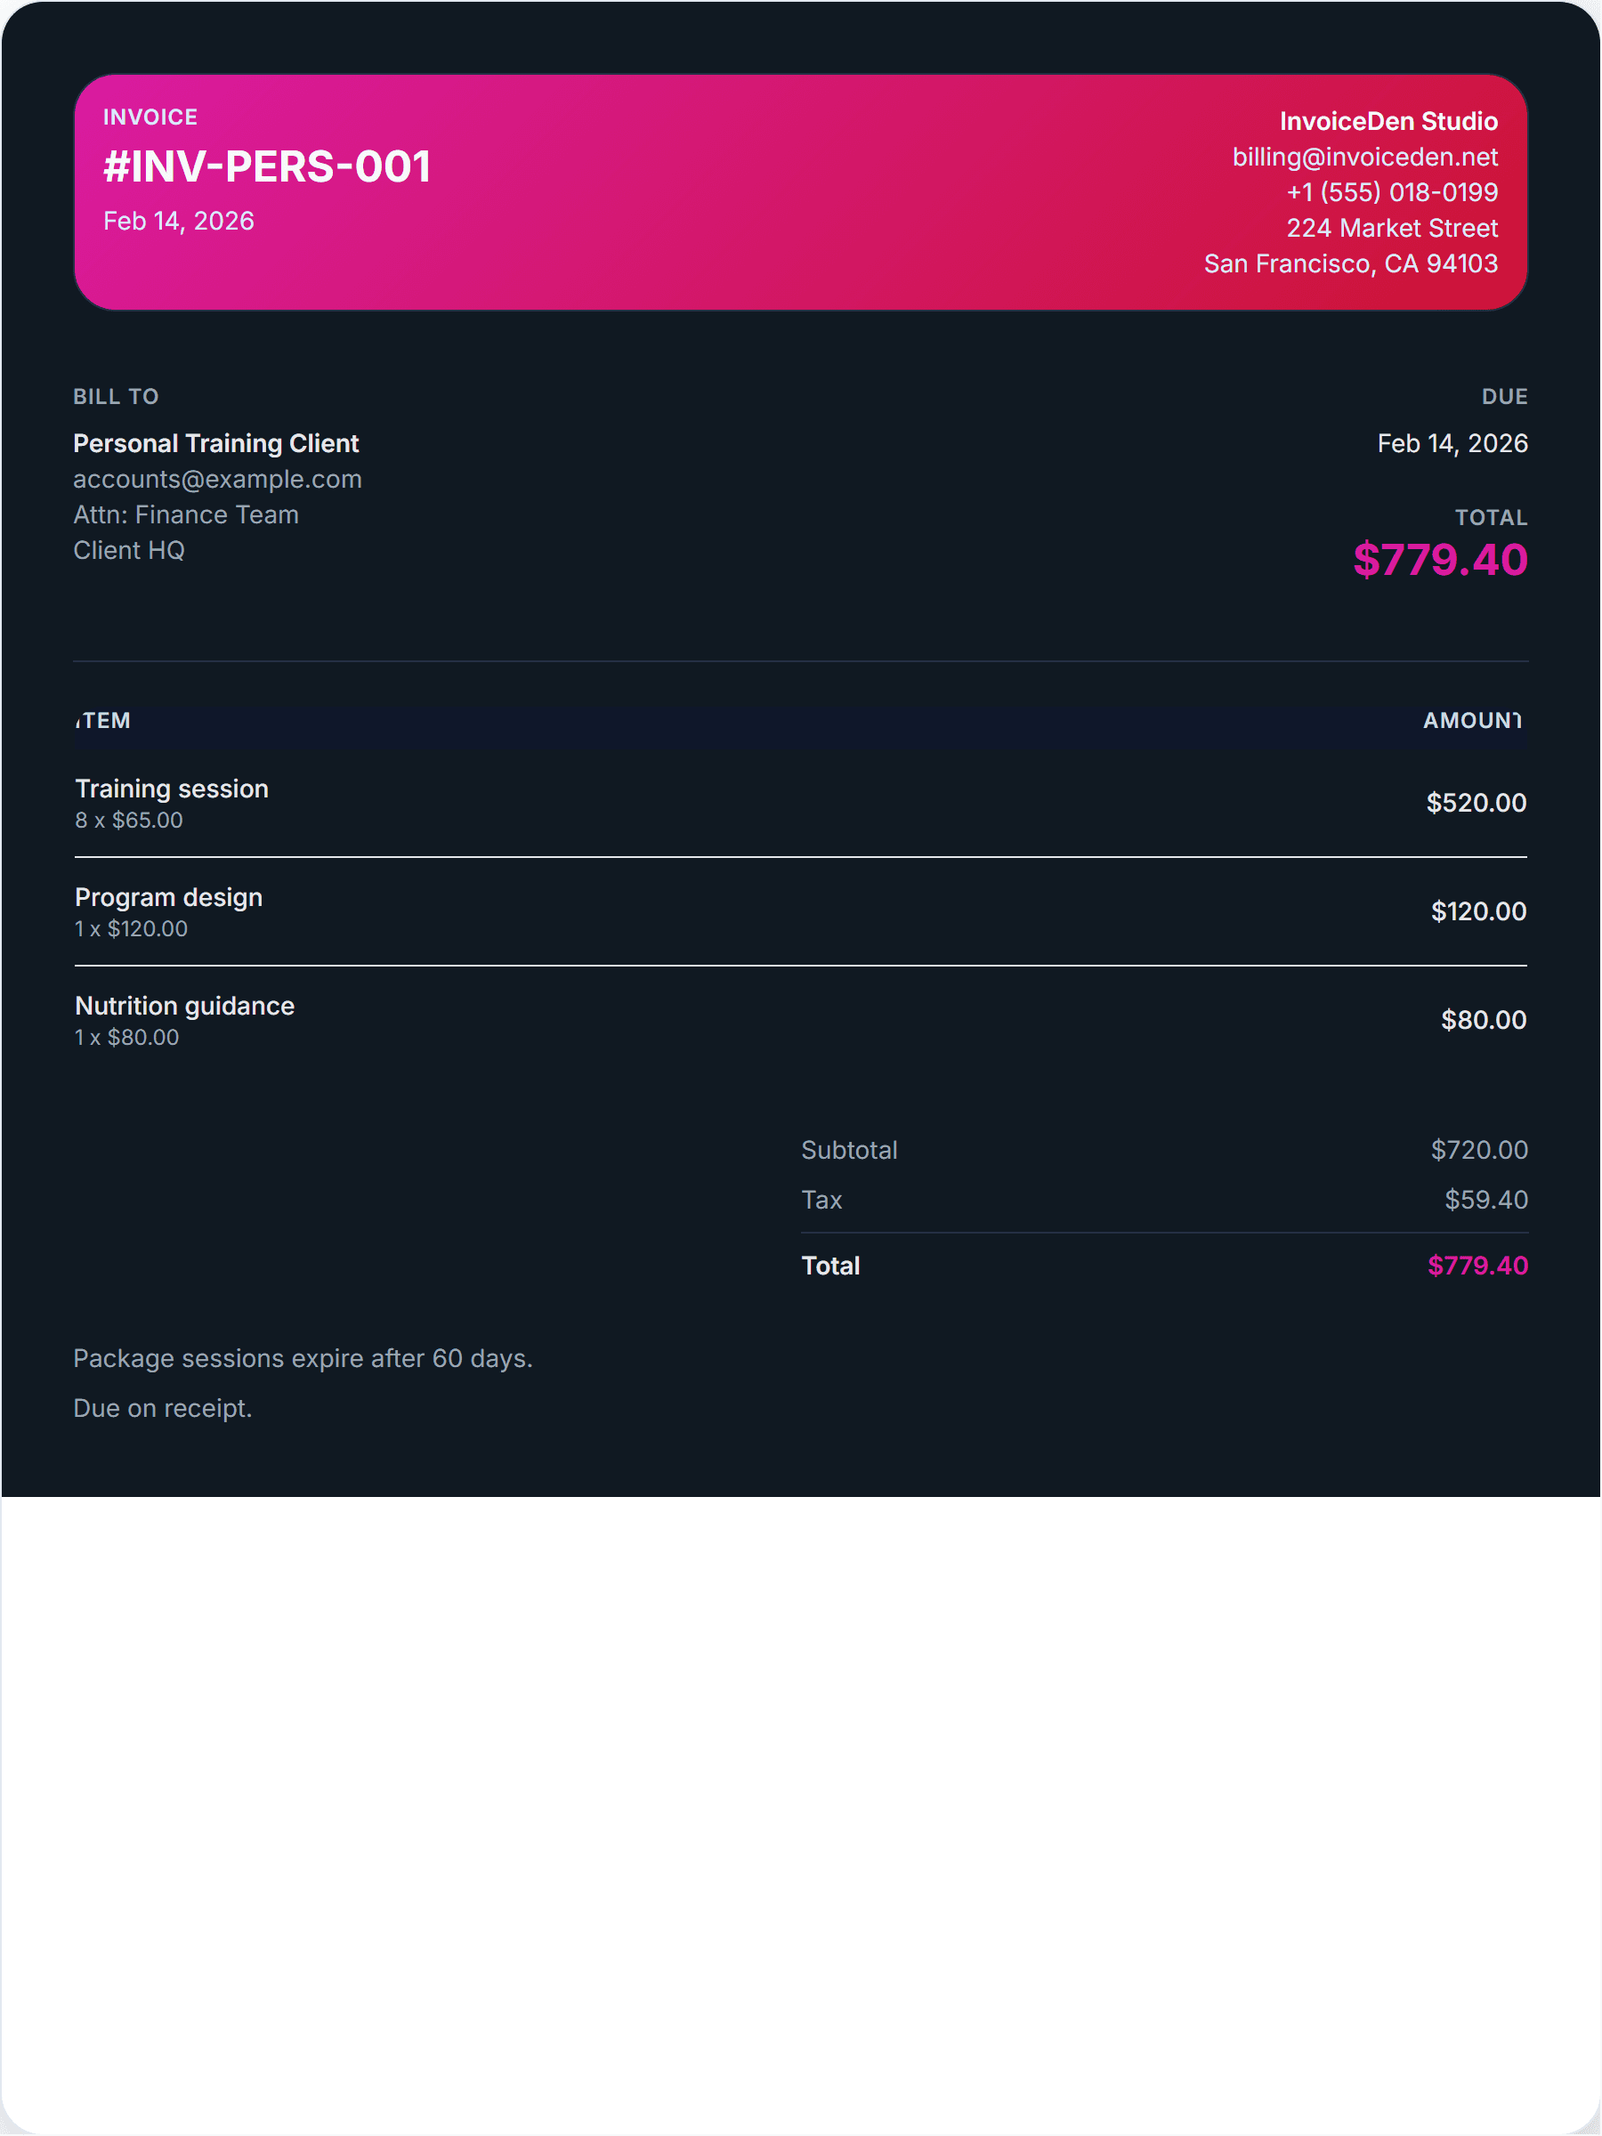Select the Program design line item
The height and width of the screenshot is (2136, 1602).
[x=169, y=897]
